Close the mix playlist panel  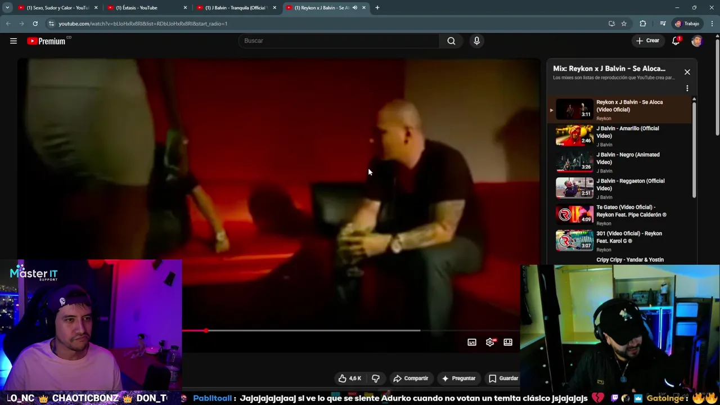pos(687,72)
